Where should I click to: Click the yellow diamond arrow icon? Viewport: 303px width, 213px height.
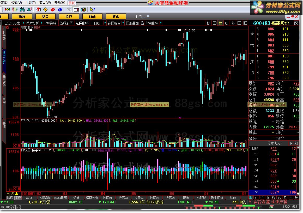(45, 9)
